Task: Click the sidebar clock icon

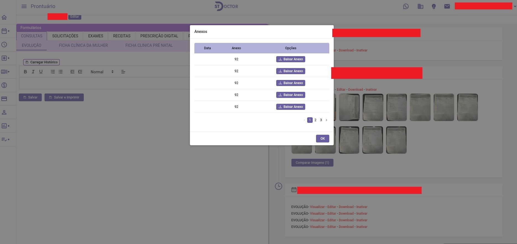Action: tap(4, 45)
